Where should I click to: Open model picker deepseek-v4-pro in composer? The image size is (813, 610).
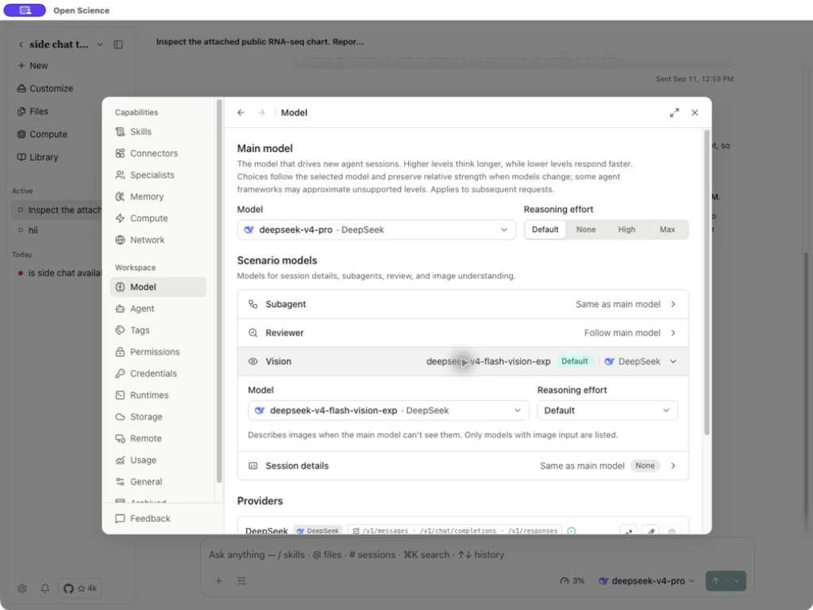[x=646, y=581]
